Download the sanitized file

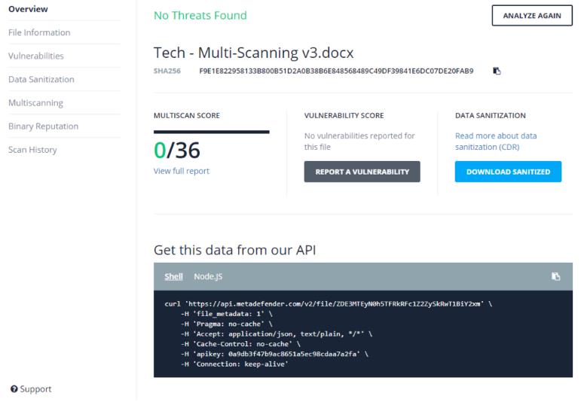click(508, 172)
